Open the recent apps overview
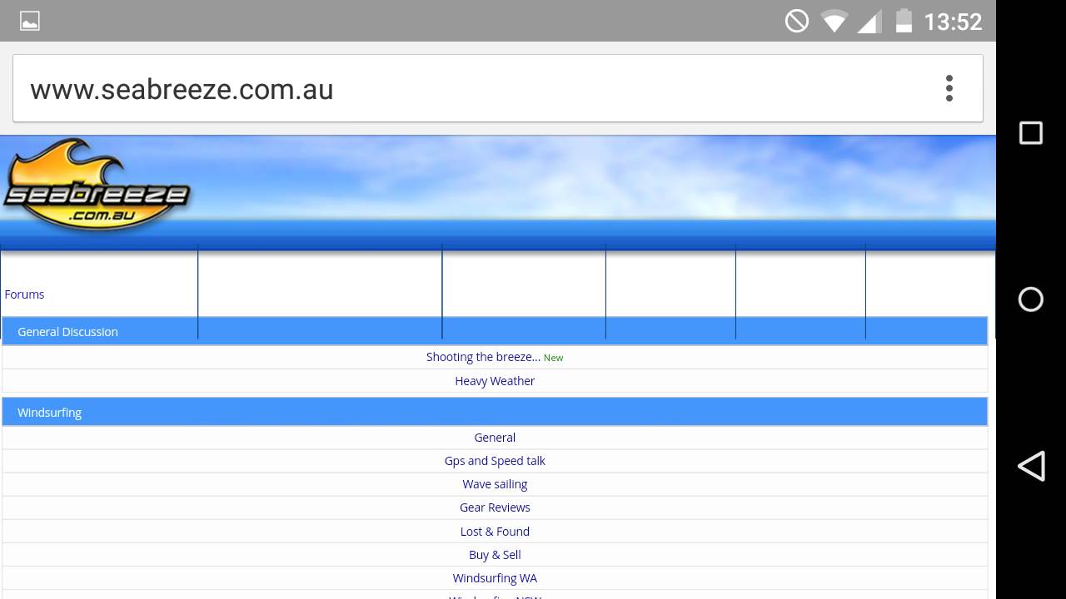The height and width of the screenshot is (599, 1066). click(1030, 133)
